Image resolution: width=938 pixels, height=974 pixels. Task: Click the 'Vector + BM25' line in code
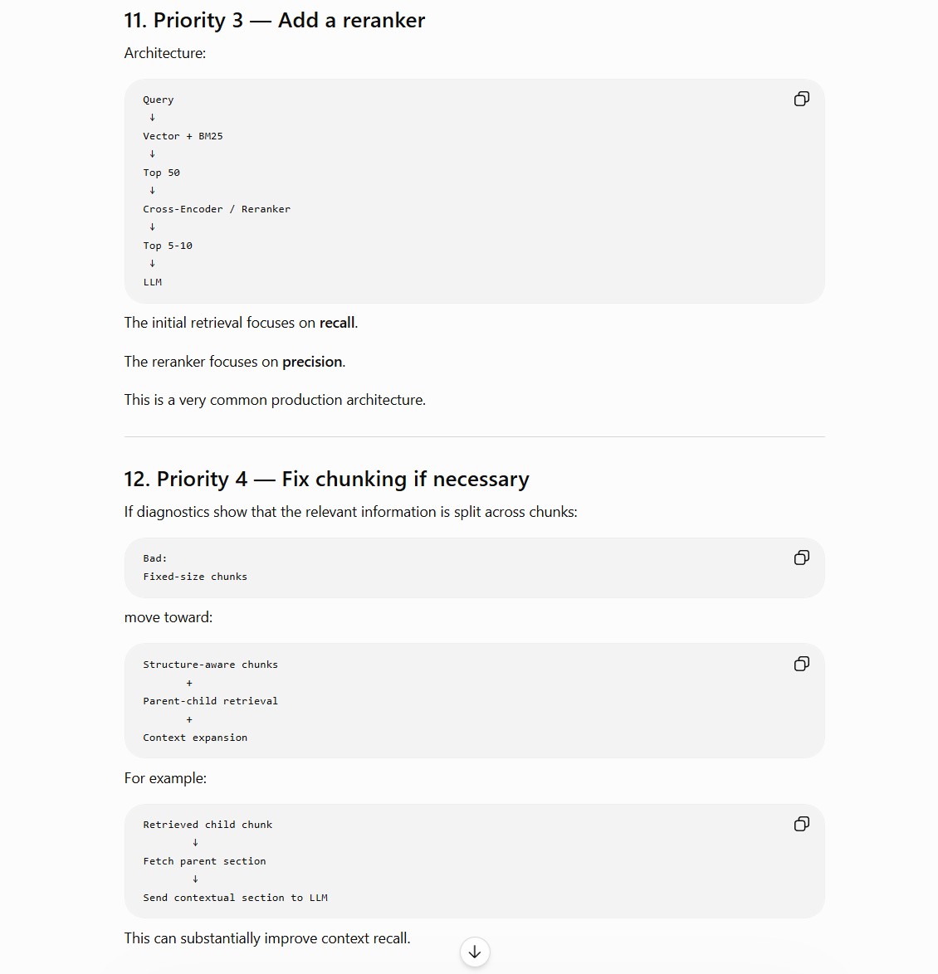point(183,136)
